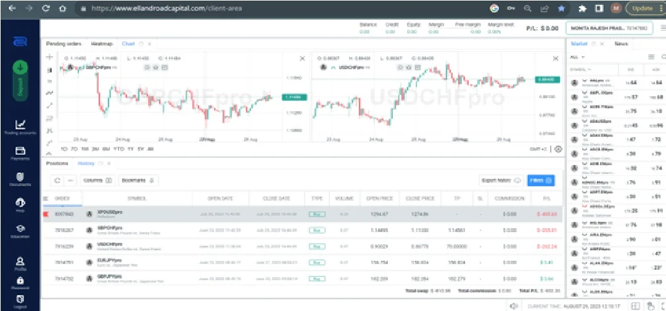Maximize the USDCHFpro chart pane

pyautogui.click(x=555, y=59)
